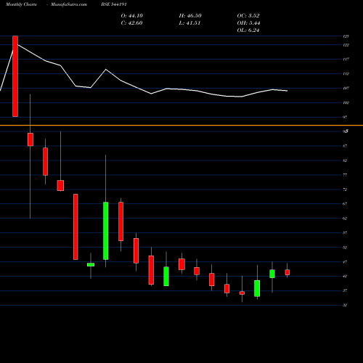Viewport: 363px width, 363px height.
Task: Select the tallest green candlestick body
Action: (x=106, y=231)
